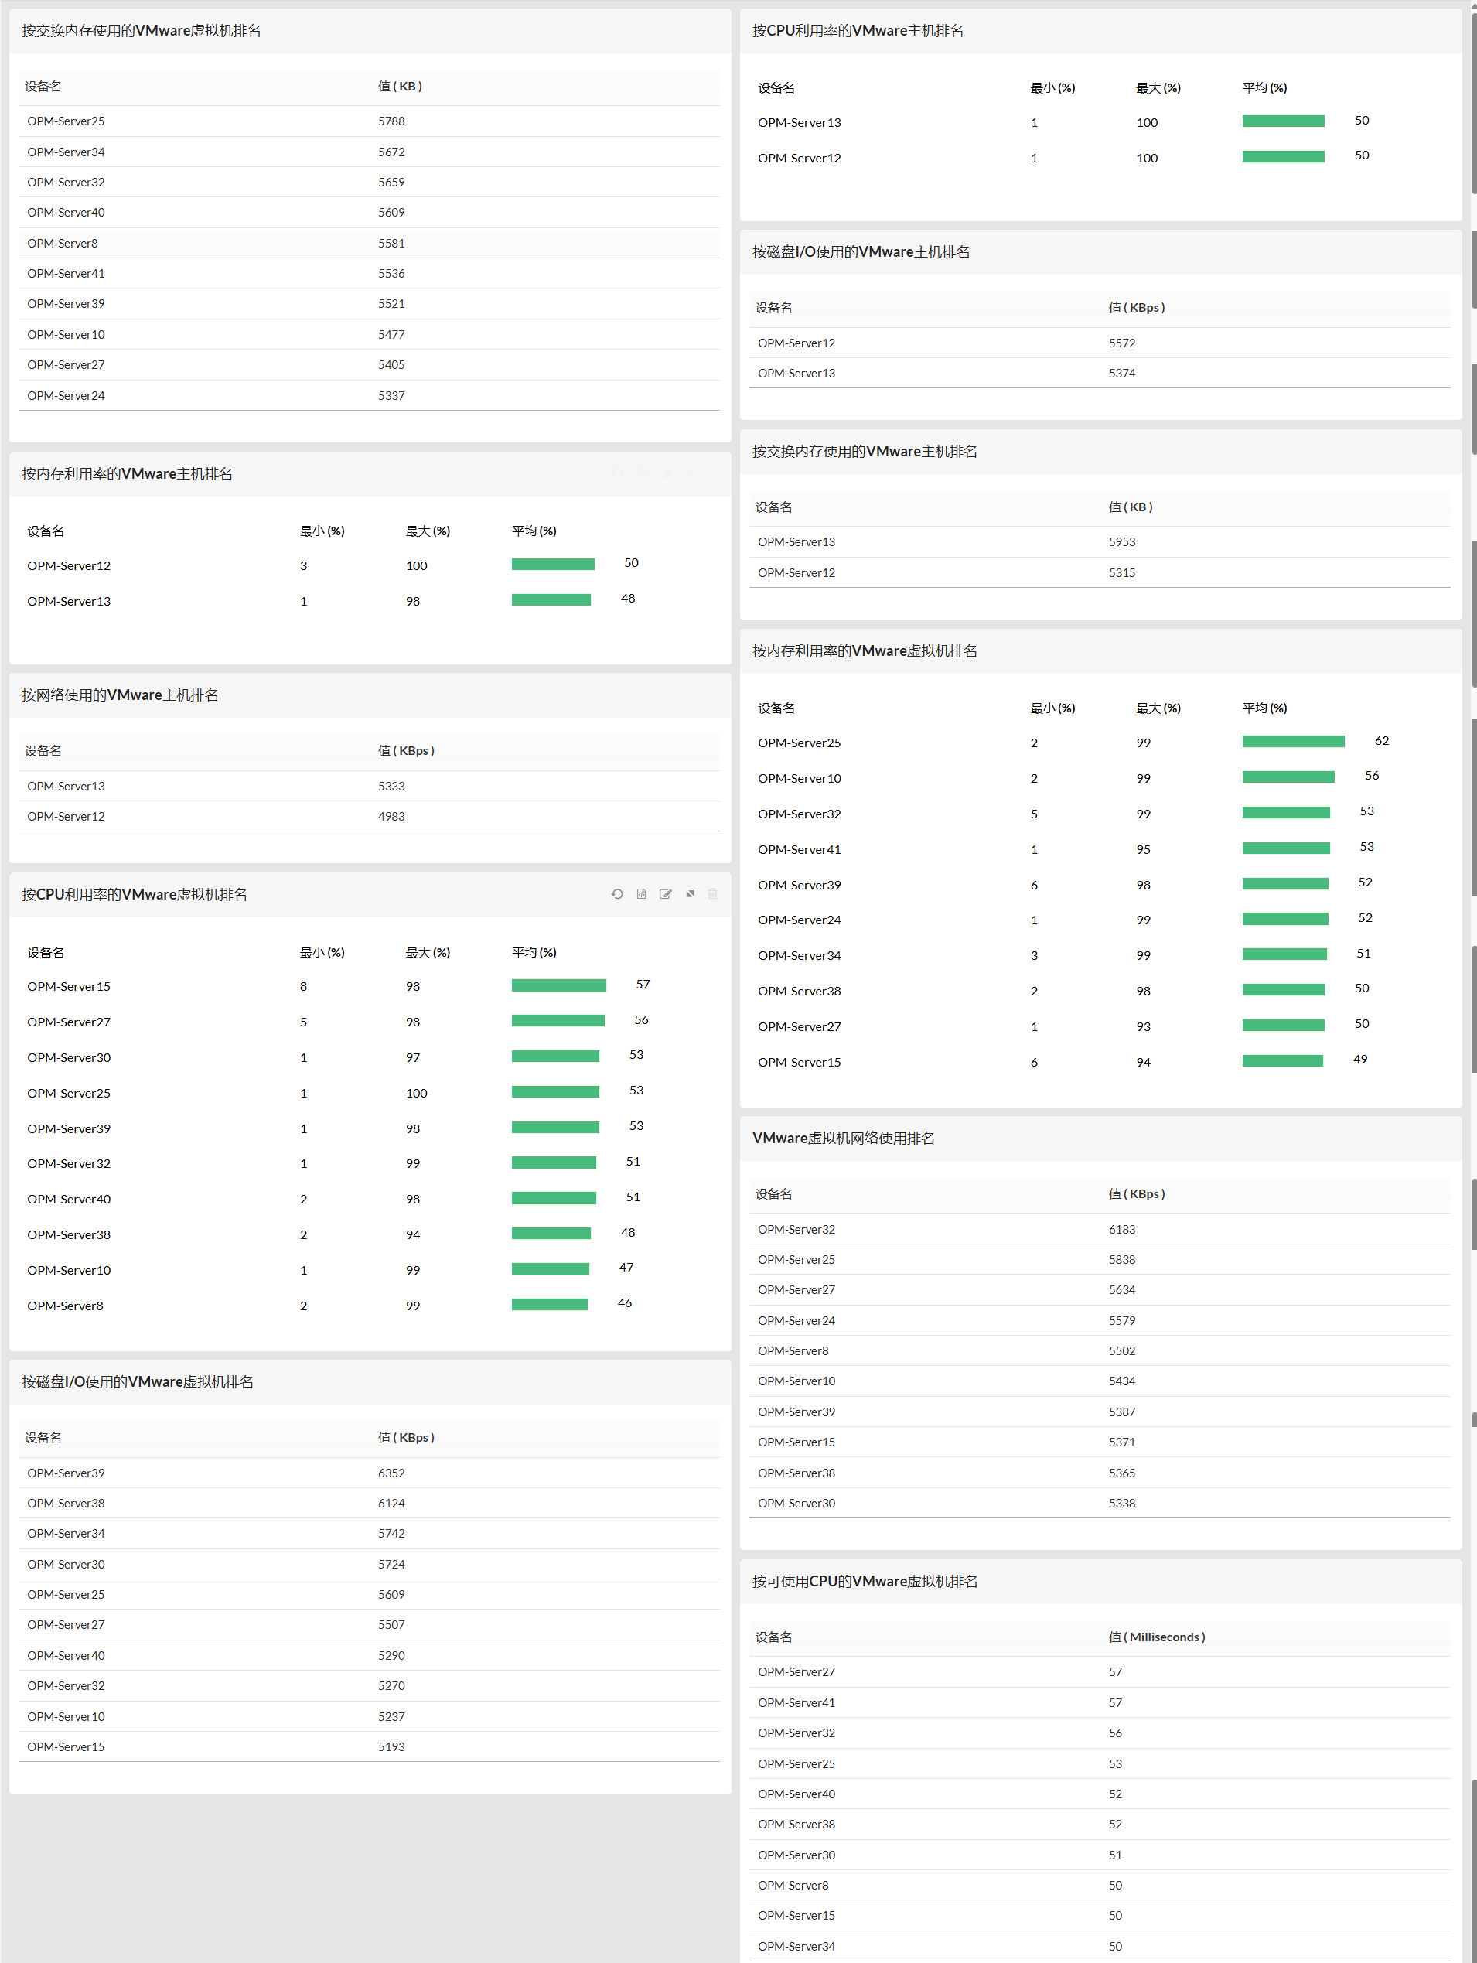
Task: Open OPM-Server41 in 按可使用CPU的VMware虚拟机排名
Action: point(796,1702)
